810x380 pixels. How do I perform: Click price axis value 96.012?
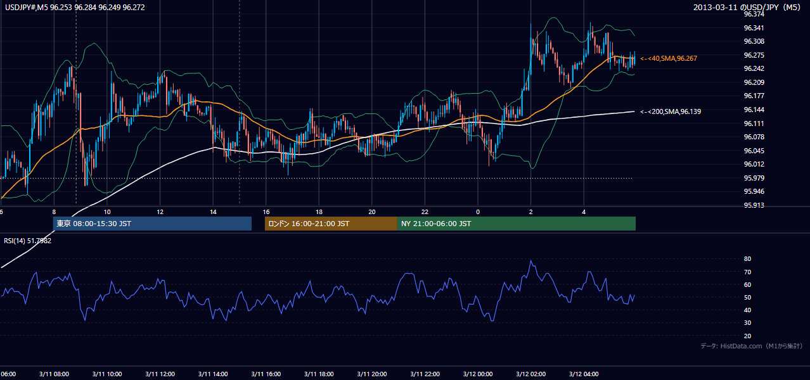pos(754,164)
